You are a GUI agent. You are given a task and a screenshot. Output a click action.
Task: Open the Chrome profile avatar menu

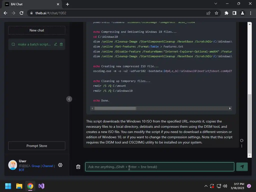[242, 13]
